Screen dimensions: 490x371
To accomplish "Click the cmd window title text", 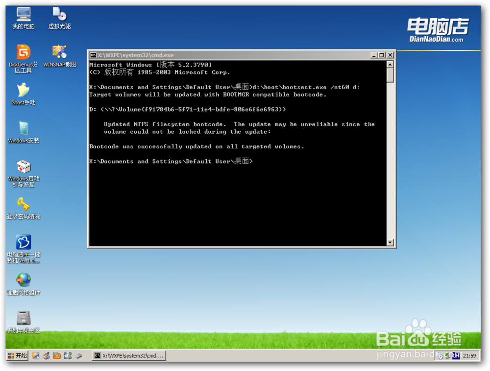I will (135, 55).
